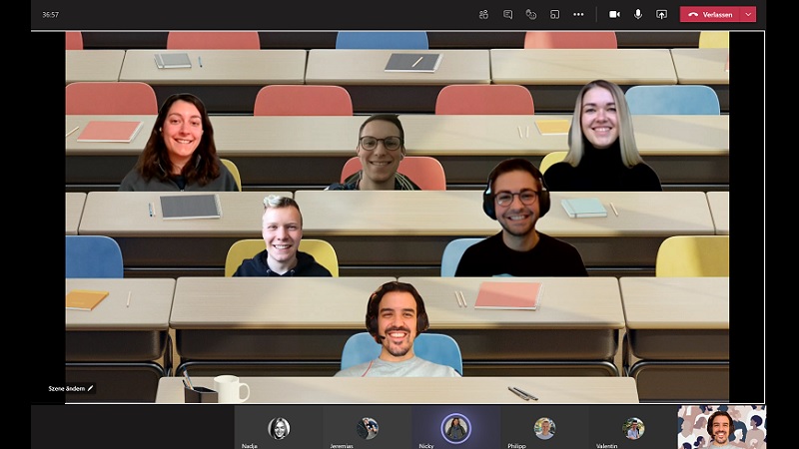799x449 pixels.
Task: Open the reactions and raise hand menu
Action: (531, 14)
